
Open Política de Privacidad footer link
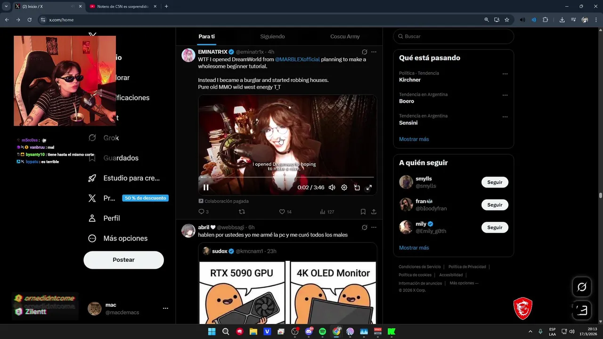pyautogui.click(x=467, y=267)
